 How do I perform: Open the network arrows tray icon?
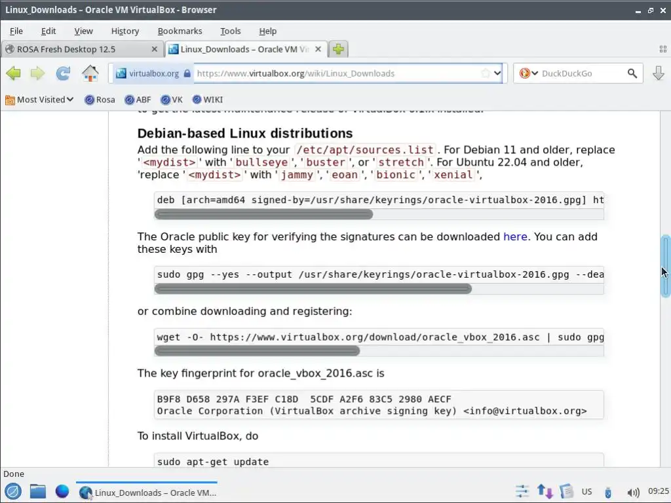coord(545,491)
